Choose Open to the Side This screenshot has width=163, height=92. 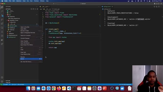(x=31, y=27)
